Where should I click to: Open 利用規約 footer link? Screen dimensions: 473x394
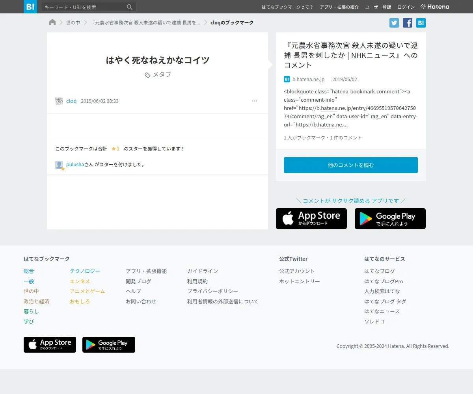tap(197, 281)
